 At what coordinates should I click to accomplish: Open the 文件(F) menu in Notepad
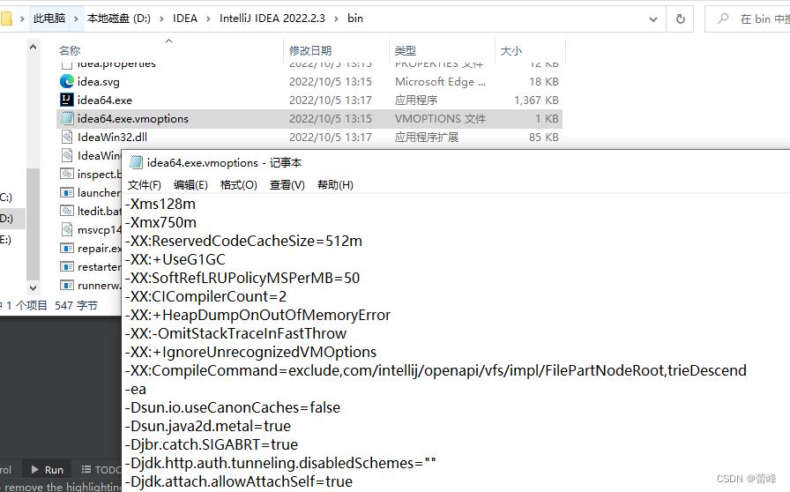click(144, 185)
